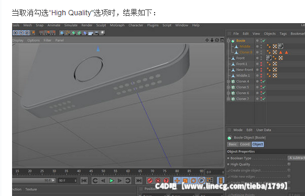Screen dimensions: 305x196
Task: Toggle the viewport layout maximize icon
Action: 222,40
